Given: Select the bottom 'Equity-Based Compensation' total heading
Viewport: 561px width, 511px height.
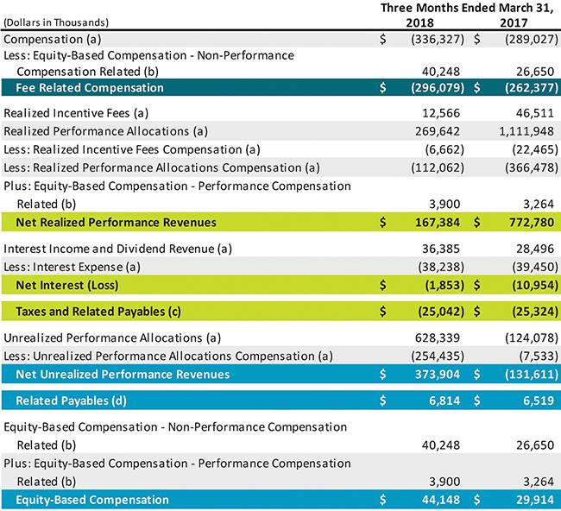Looking at the screenshot, I should tap(92, 500).
